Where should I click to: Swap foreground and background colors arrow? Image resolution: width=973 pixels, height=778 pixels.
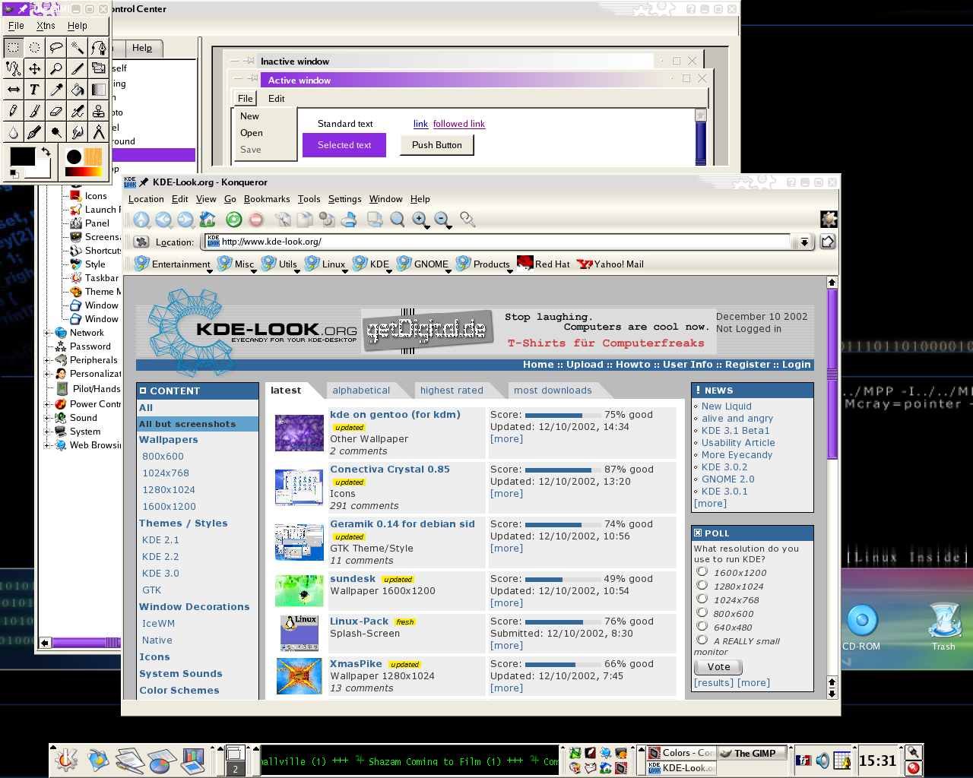(46, 152)
